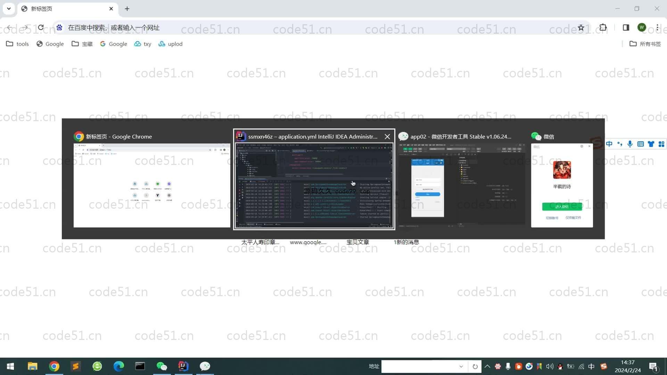Click the QQ penguin tray icon
The height and width of the screenshot is (375, 667).
tap(560, 366)
